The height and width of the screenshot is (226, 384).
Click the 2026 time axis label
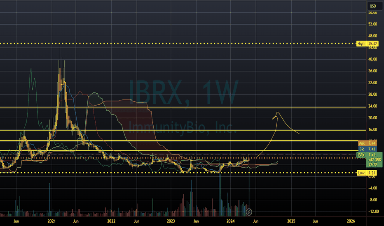351,221
